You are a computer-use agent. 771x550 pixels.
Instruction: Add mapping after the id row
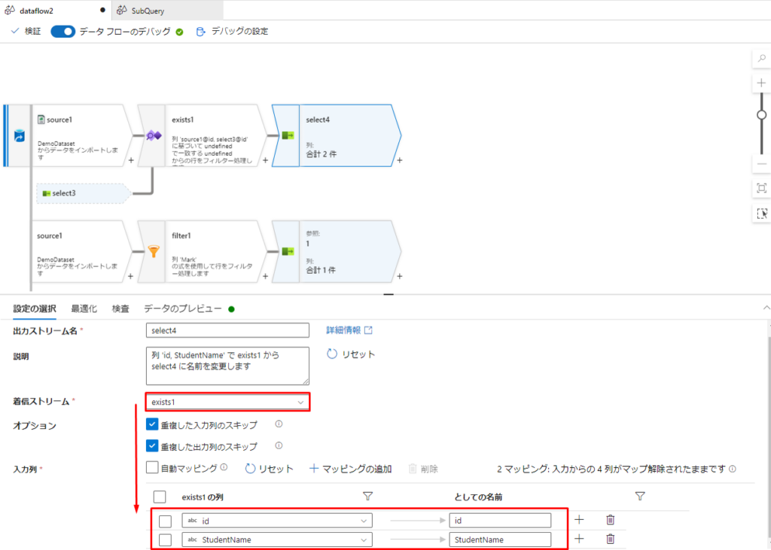579,520
